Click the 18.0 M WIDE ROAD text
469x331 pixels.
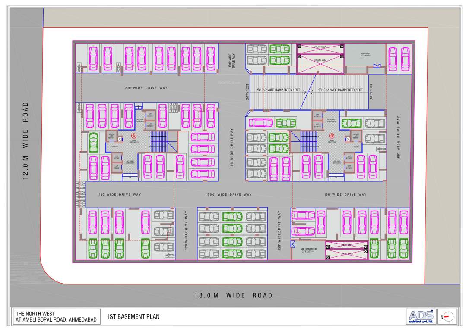click(233, 295)
